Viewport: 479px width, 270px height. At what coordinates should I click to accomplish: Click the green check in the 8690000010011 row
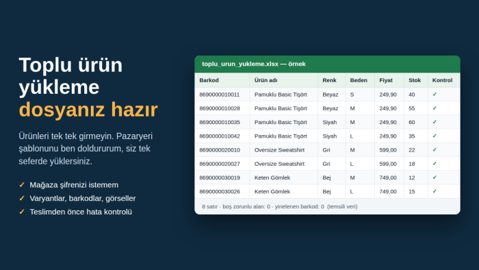click(435, 95)
